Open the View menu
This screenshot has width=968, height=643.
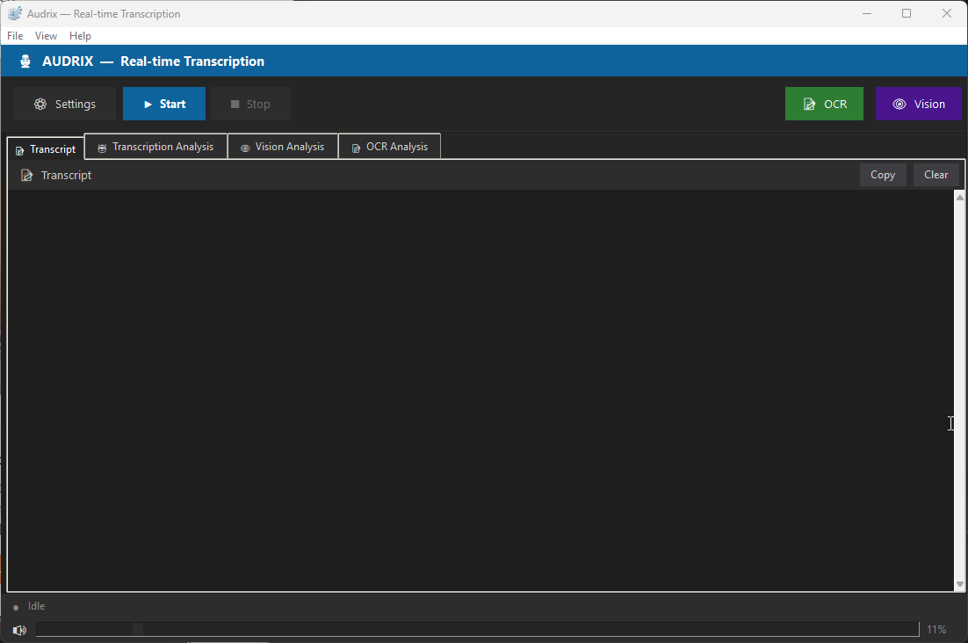pyautogui.click(x=46, y=36)
